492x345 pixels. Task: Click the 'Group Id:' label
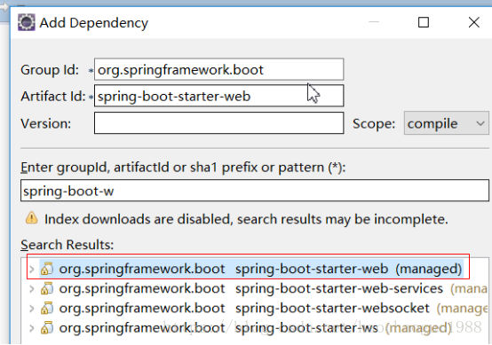pyautogui.click(x=50, y=69)
